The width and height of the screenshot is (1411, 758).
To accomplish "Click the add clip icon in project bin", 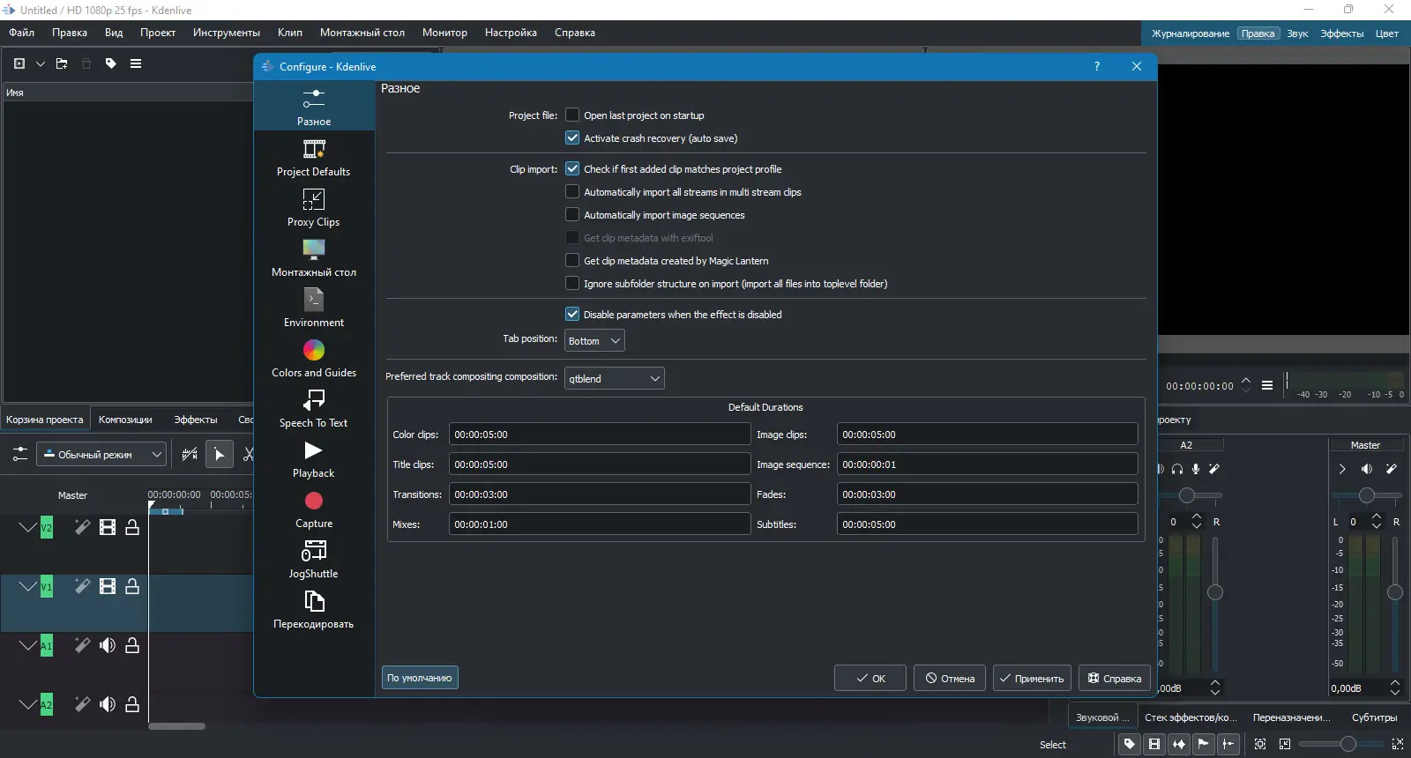I will (19, 63).
